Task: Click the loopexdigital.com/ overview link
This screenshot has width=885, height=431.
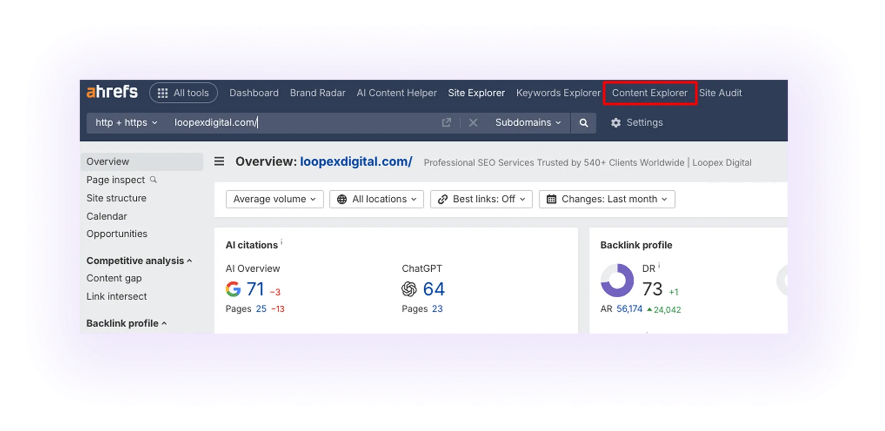Action: (356, 162)
